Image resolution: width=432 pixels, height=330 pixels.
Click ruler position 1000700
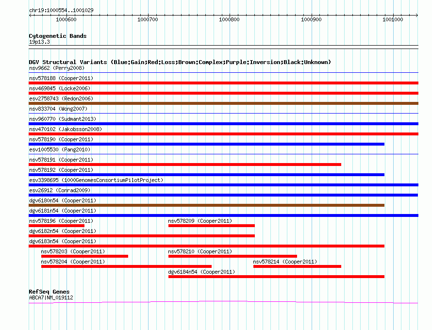point(148,19)
